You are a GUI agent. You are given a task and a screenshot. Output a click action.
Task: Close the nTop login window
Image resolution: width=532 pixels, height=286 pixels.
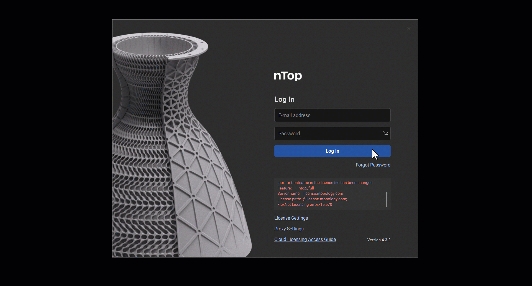(x=409, y=28)
